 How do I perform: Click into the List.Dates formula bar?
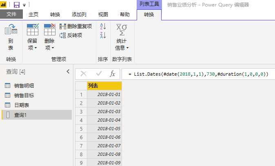[x=198, y=74]
